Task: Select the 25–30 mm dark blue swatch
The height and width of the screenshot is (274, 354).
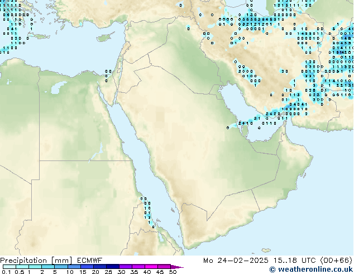Action: tap(112, 267)
